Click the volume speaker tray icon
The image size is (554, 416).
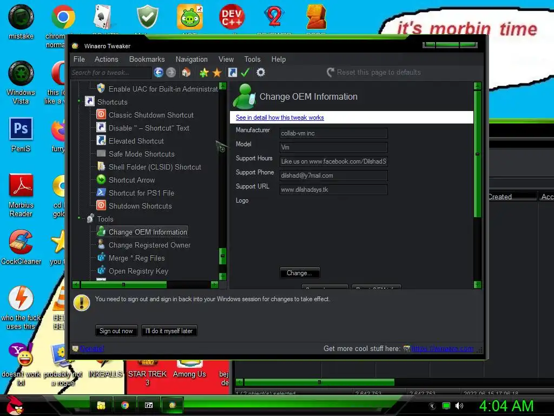459,406
